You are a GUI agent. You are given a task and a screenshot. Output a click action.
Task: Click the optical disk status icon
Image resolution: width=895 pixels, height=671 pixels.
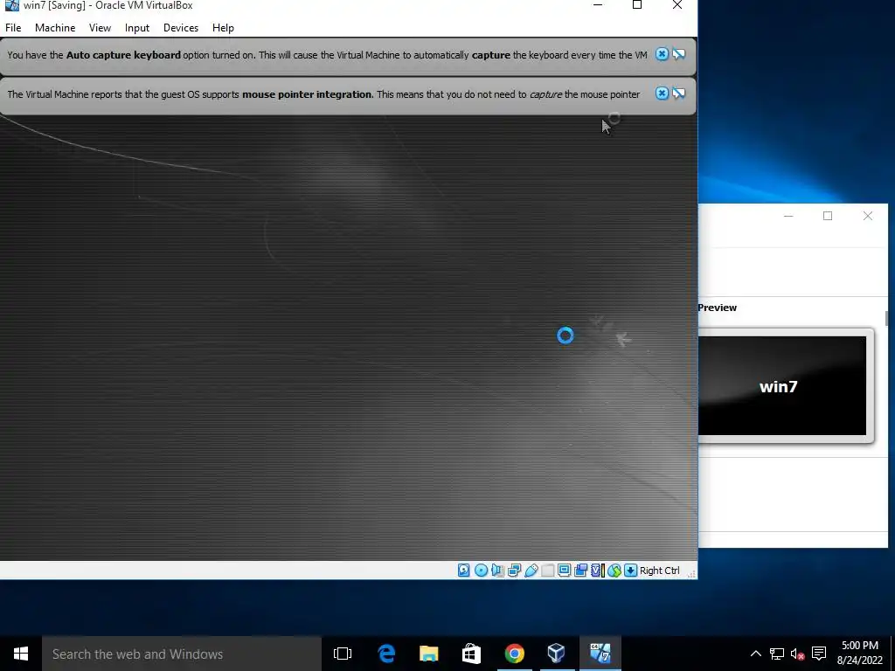(481, 570)
